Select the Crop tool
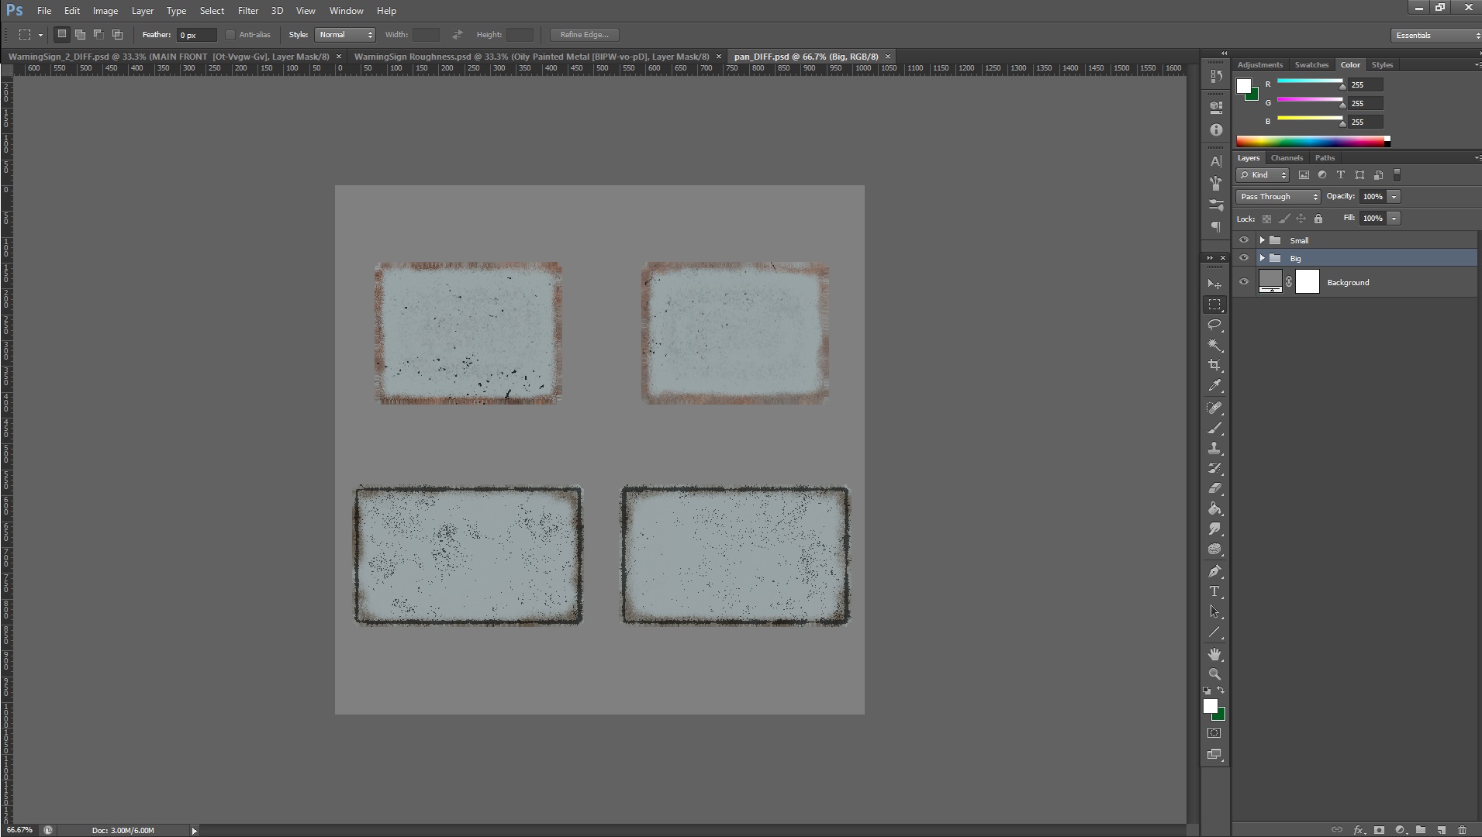The width and height of the screenshot is (1482, 837). point(1214,365)
